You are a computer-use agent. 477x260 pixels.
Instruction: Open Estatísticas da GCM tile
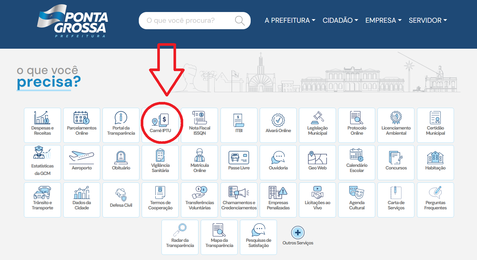tap(42, 163)
